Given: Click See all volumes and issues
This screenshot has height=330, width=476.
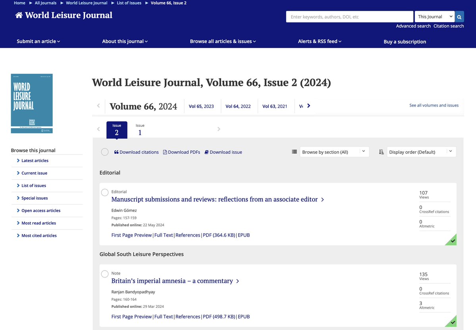Looking at the screenshot, I should pyautogui.click(x=434, y=105).
